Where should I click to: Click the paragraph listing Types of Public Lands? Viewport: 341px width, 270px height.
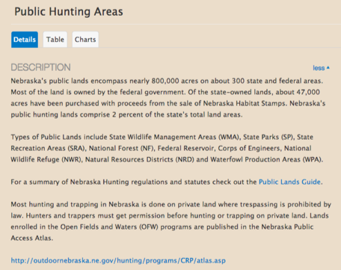coord(167,148)
